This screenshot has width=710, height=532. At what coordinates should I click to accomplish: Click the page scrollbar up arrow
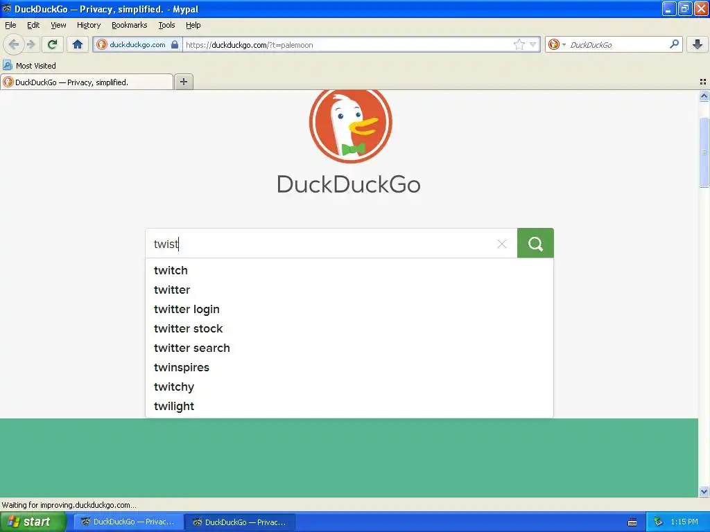point(704,96)
